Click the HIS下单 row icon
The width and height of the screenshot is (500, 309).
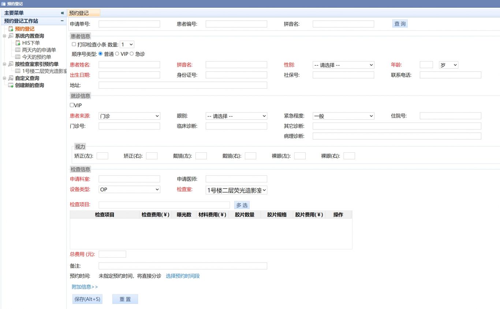tap(18, 43)
